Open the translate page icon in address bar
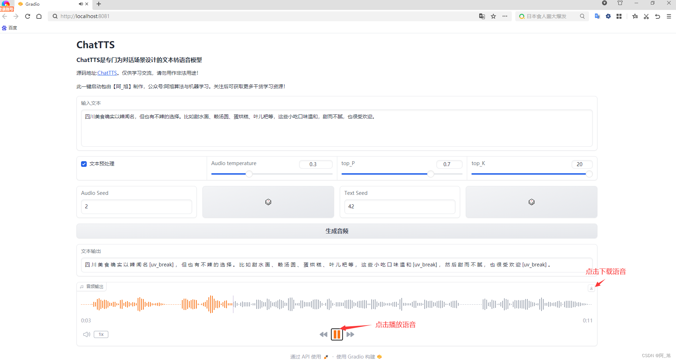Viewport: 676px width, 361px height. (481, 16)
